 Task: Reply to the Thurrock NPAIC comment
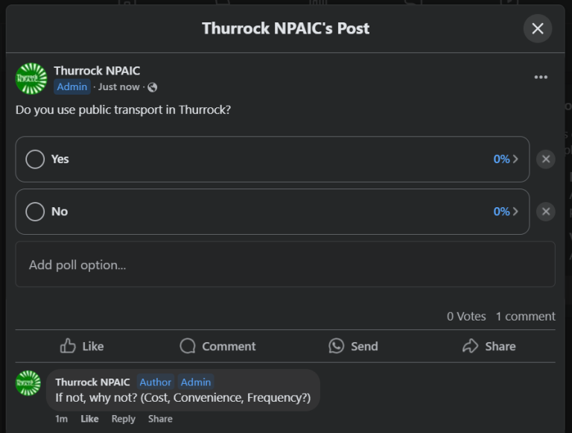(x=124, y=419)
